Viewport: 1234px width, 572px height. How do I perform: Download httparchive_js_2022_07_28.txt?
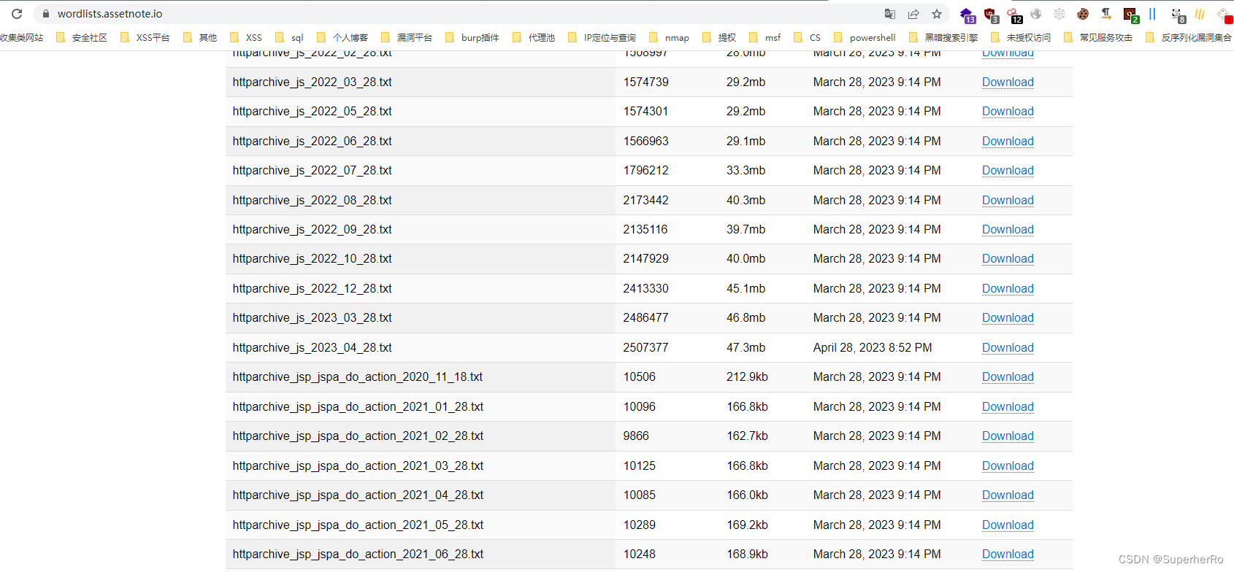click(1008, 171)
